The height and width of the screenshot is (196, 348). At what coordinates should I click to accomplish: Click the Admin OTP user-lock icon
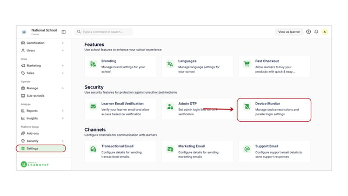click(x=170, y=107)
